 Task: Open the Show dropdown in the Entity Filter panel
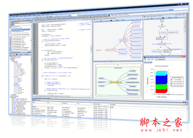tap(22, 22)
